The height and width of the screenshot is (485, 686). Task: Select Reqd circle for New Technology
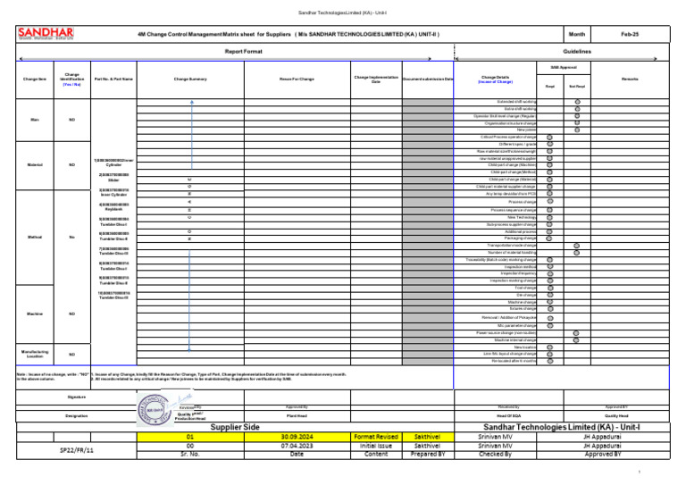[550, 217]
